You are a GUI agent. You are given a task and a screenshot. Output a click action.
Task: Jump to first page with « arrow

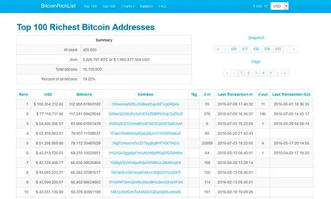pos(227,73)
